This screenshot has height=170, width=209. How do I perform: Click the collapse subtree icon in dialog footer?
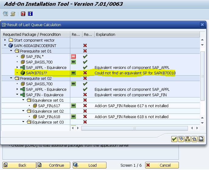[194, 139]
